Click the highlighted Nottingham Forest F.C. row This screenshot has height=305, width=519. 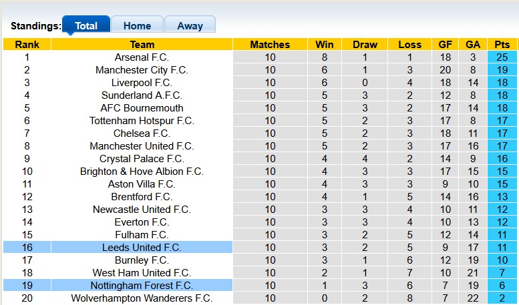[x=142, y=286]
